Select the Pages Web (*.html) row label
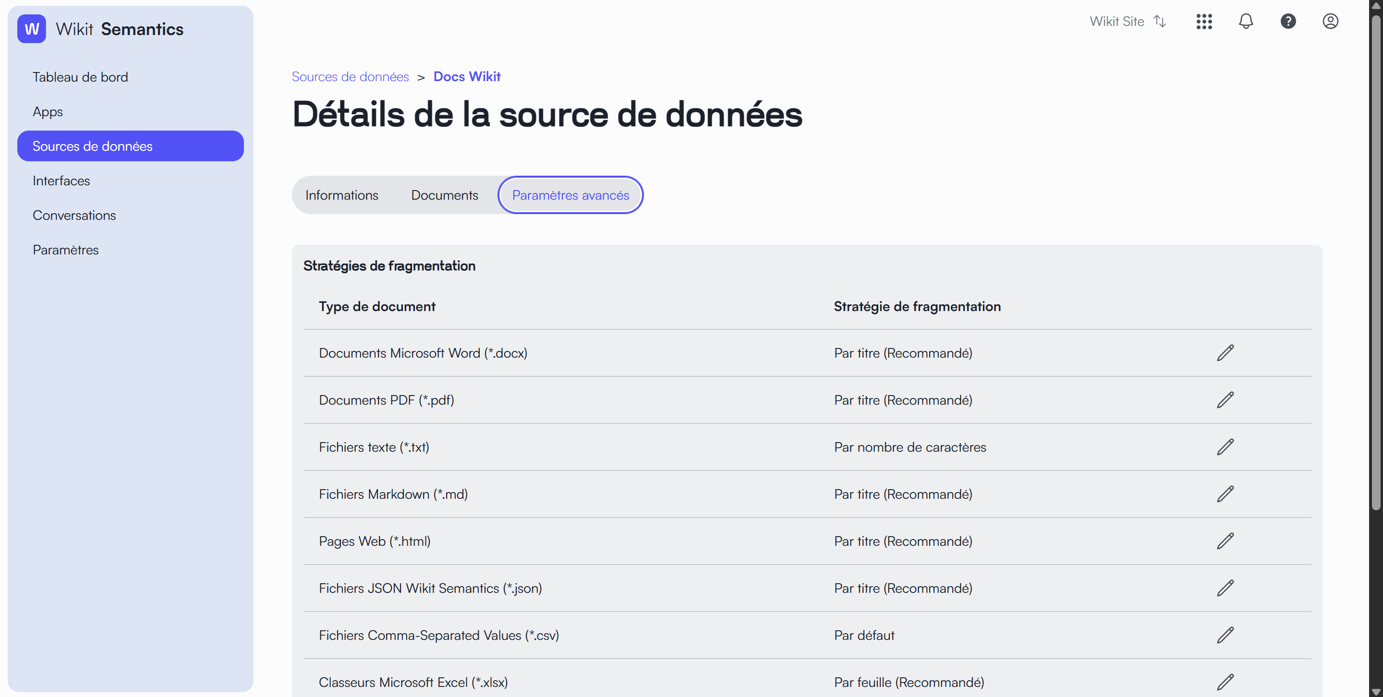 tap(375, 541)
